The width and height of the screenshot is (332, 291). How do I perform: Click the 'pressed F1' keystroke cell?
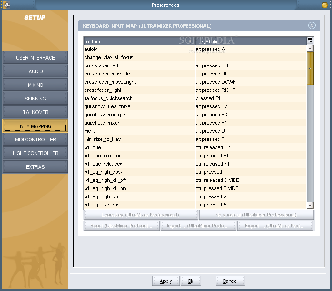[x=251, y=98]
